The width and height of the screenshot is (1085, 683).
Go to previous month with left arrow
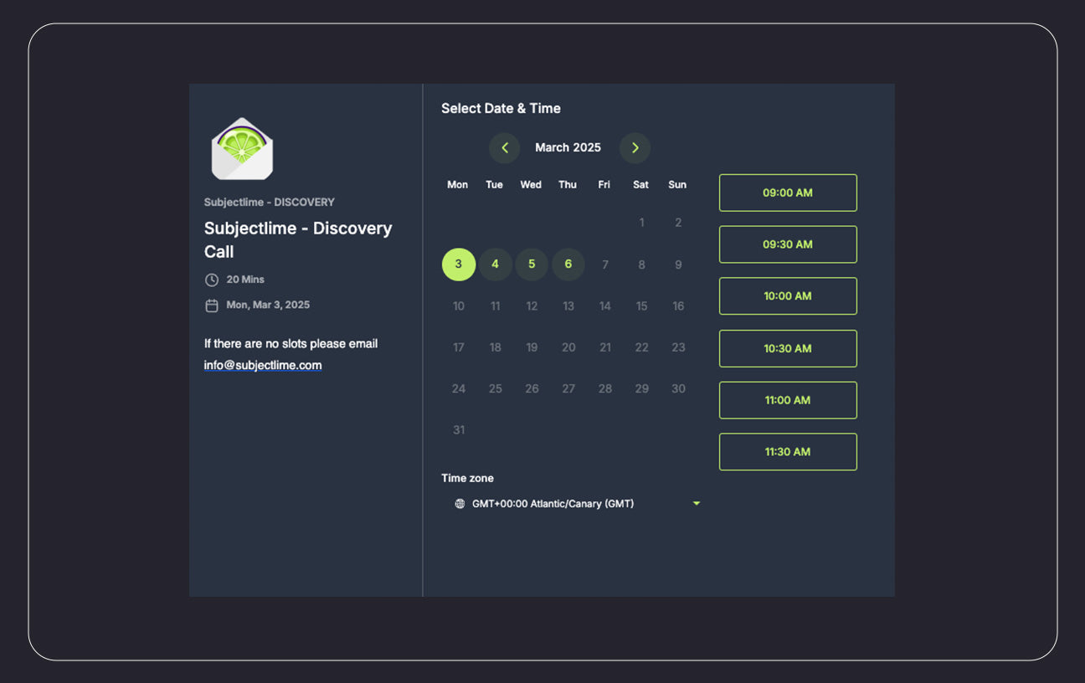(505, 148)
